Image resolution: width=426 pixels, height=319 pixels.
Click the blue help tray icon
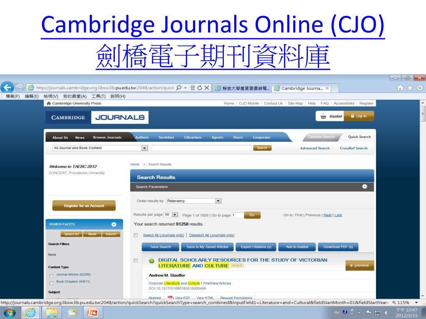[x=345, y=312]
